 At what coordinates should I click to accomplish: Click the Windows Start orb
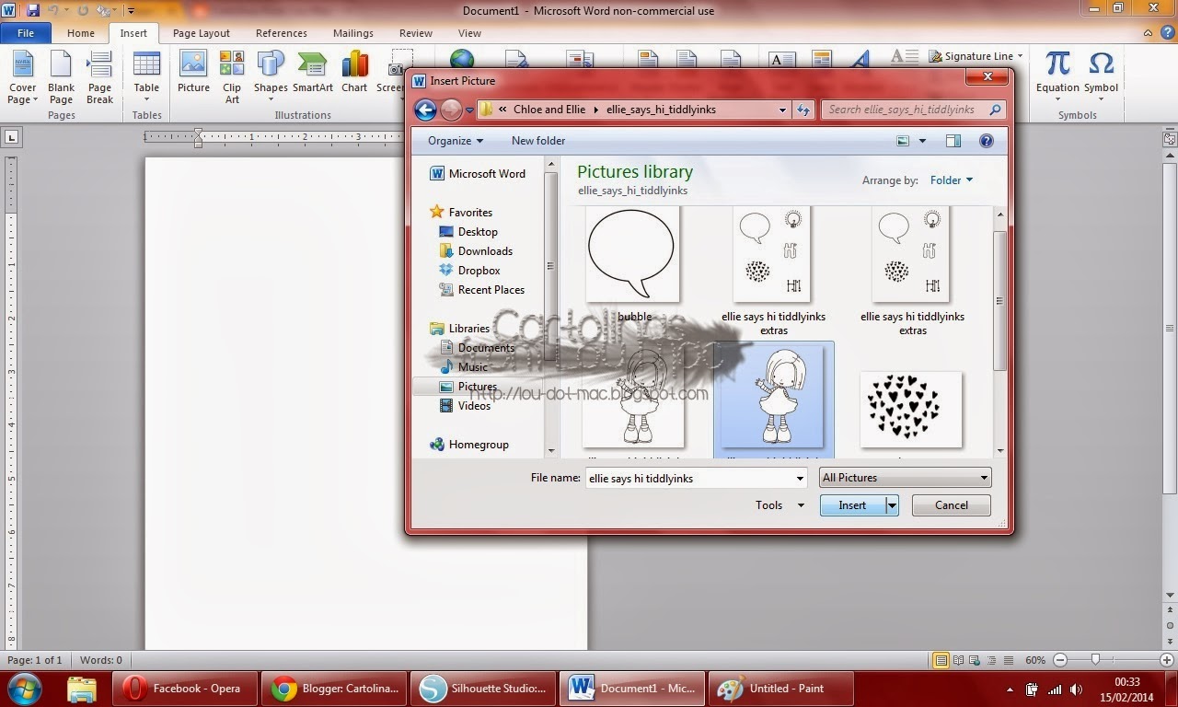click(24, 688)
